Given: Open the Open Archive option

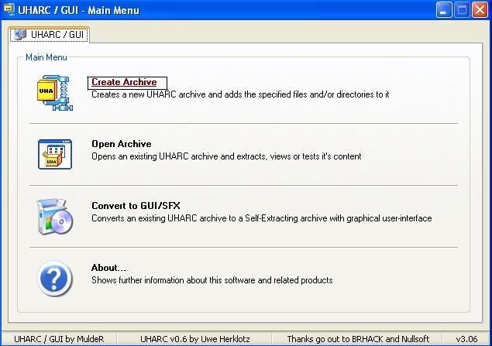Looking at the screenshot, I should point(122,144).
